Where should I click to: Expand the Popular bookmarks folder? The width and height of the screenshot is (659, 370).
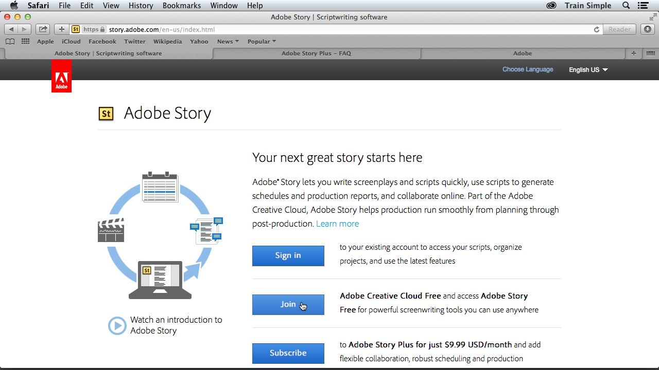[x=262, y=42]
